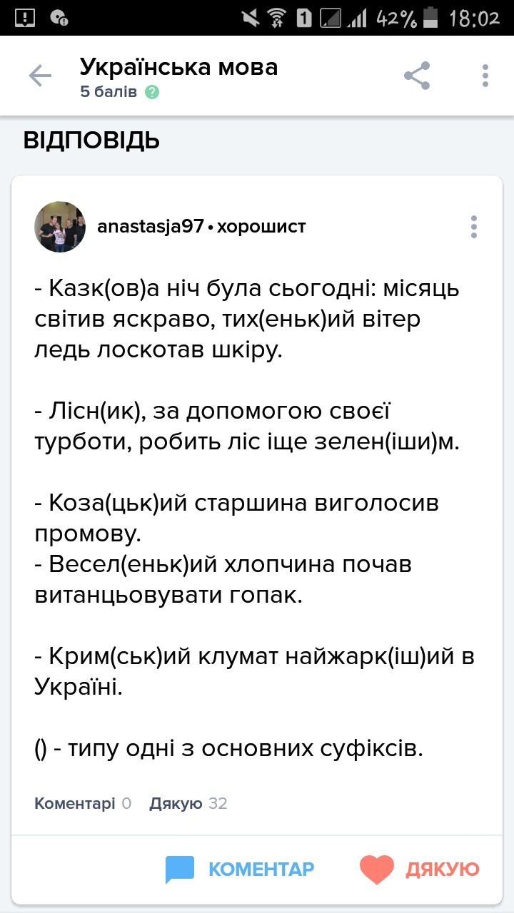Image resolution: width=514 pixels, height=913 pixels.
Task: Open anastasja97's profile avatar
Action: (60, 227)
